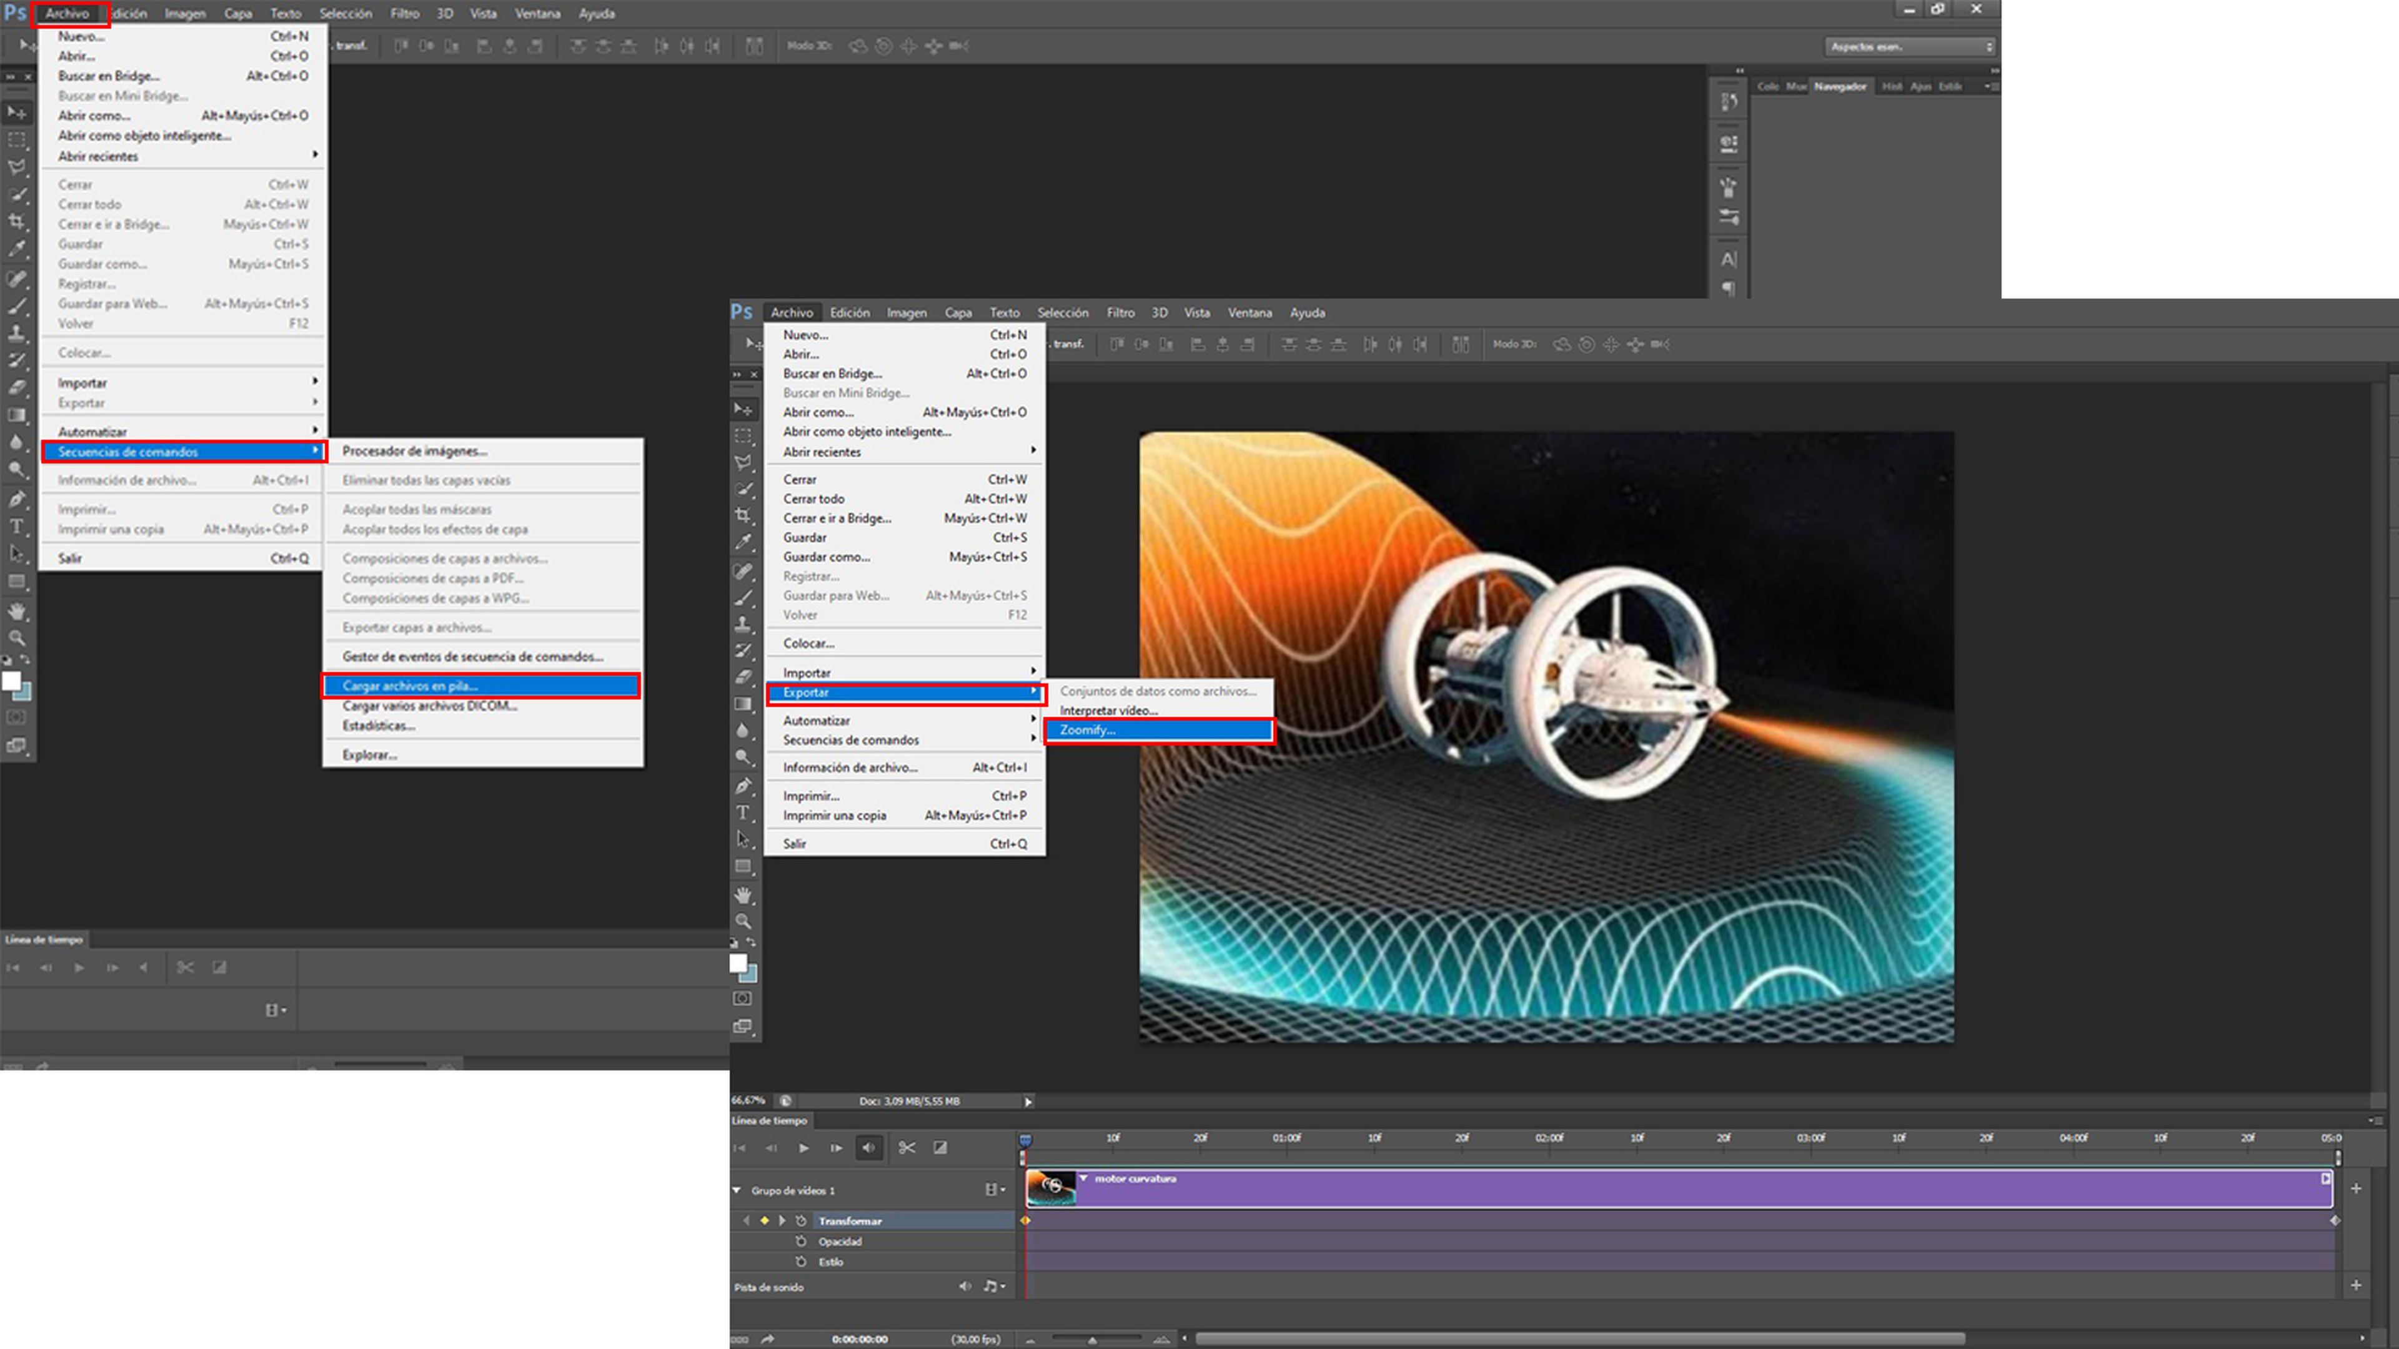Select the Move tool in the front window
The image size is (2399, 1349).
pyautogui.click(x=743, y=410)
